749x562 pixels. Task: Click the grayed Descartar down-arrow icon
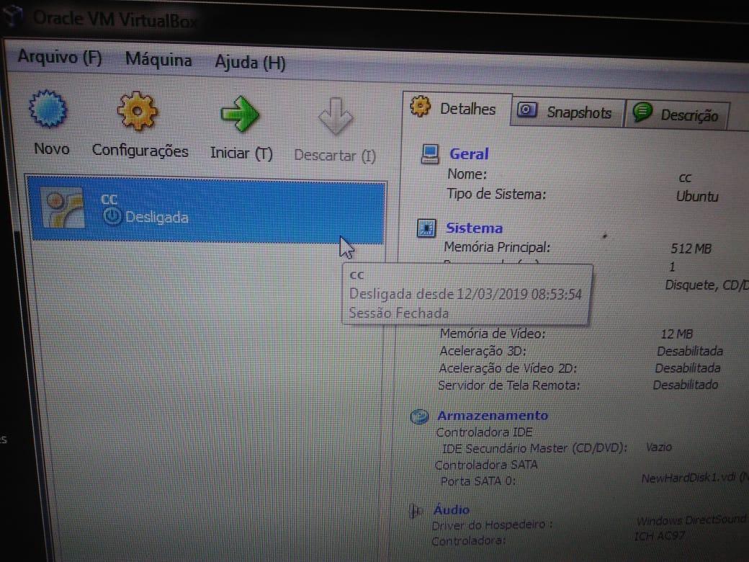coord(336,117)
